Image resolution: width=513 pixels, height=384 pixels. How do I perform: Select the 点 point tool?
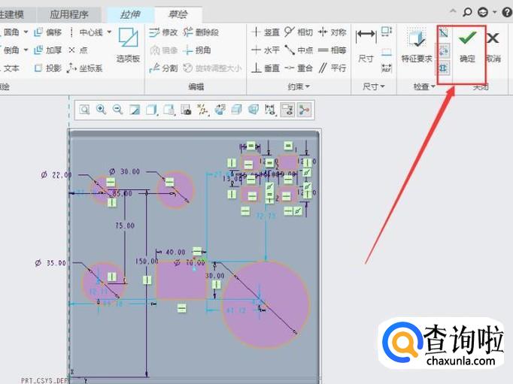(78, 50)
